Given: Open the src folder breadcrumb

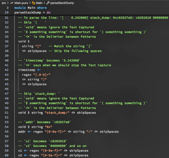Looking at the screenshot, I should (x=4, y=3).
